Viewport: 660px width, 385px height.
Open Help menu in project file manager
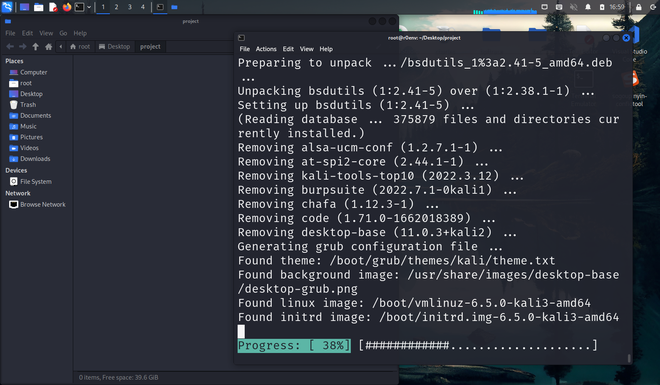click(80, 33)
